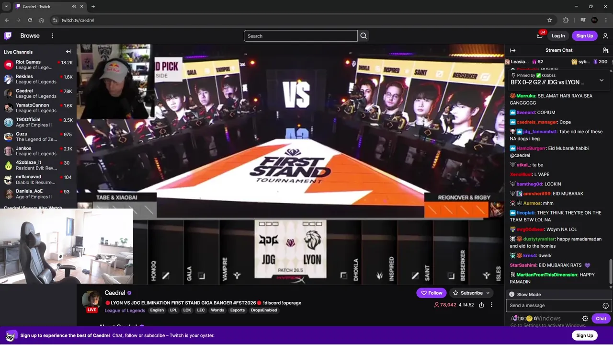Screen dimensions: 613x345
Task: Click the browser home button
Action: (x=42, y=20)
